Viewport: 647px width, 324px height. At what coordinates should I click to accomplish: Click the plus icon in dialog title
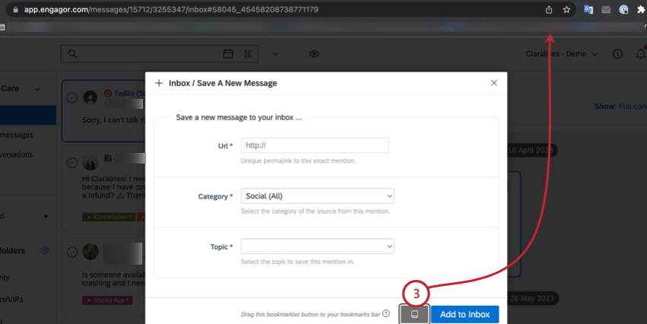click(159, 83)
